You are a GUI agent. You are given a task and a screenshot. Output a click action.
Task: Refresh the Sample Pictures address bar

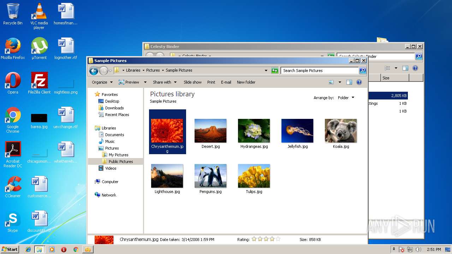[275, 71]
